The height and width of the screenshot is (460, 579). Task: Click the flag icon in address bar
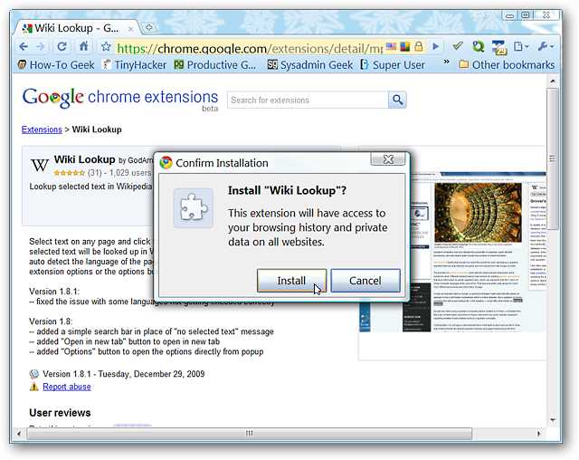click(x=391, y=46)
